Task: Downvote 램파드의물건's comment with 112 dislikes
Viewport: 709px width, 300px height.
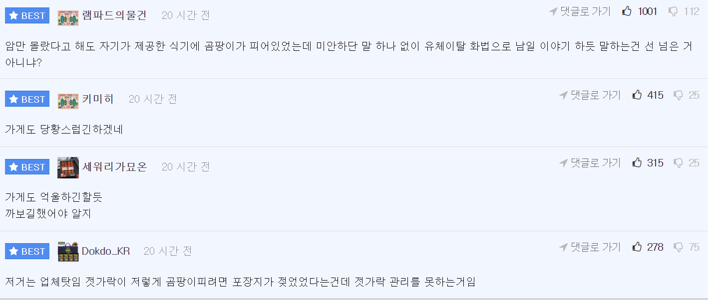Action: 673,11
